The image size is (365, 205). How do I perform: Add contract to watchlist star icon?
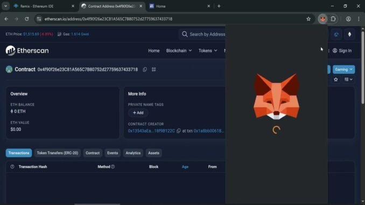click(336, 80)
